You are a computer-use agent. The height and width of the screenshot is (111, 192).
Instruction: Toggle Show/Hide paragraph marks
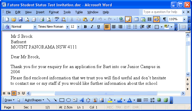coord(165,19)
